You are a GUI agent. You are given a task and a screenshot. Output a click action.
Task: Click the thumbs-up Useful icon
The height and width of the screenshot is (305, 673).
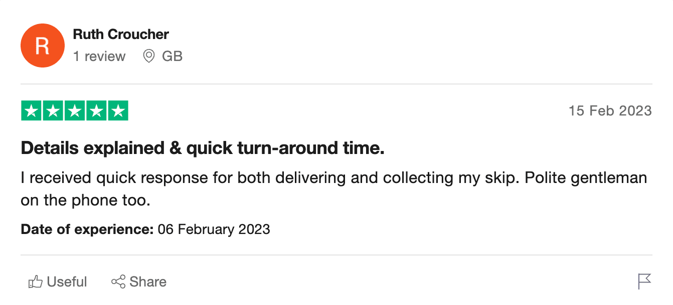tap(35, 282)
